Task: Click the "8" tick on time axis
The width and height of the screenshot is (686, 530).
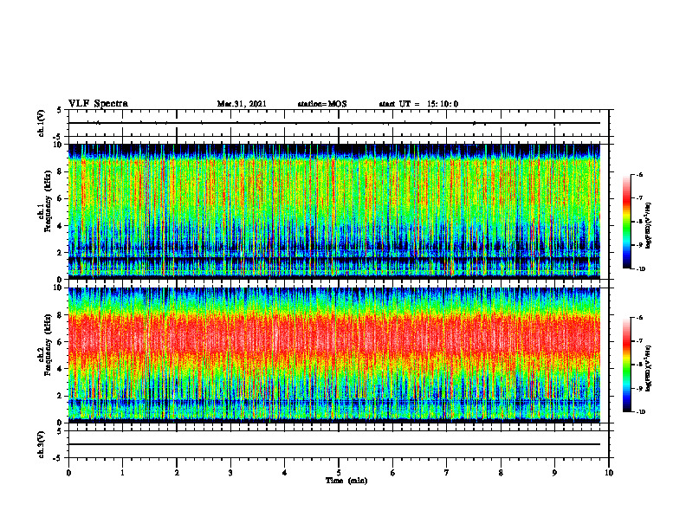Action: [501, 473]
